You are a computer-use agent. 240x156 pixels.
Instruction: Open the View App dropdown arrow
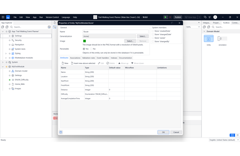[x=200, y=17]
